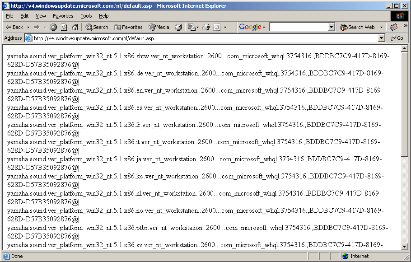411x262 pixels.
Task: Refresh the page using Refresh icon
Action: (x=64, y=27)
